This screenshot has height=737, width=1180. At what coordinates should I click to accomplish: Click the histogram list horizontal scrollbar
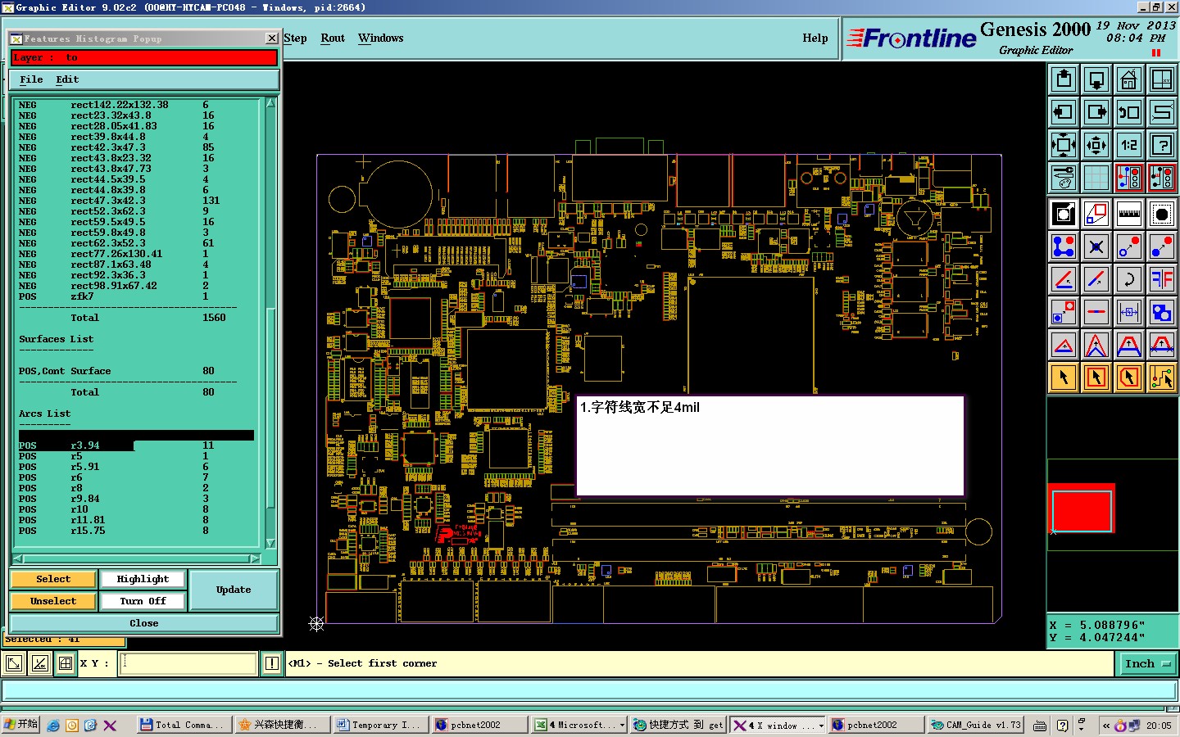[x=137, y=558]
